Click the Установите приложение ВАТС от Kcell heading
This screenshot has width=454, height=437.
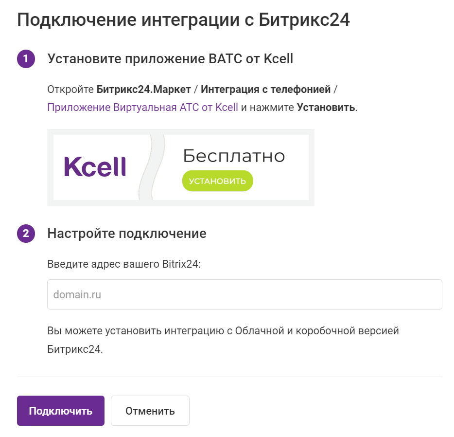point(170,59)
